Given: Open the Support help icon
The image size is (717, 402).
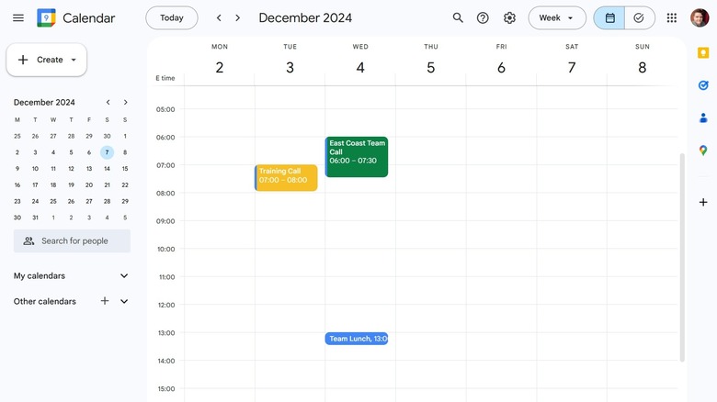Looking at the screenshot, I should point(483,17).
